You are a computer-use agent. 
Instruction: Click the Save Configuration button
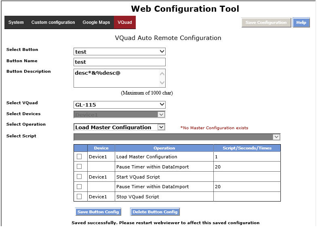click(266, 23)
